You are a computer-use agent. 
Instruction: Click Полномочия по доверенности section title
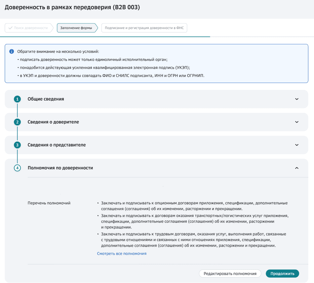point(60,168)
